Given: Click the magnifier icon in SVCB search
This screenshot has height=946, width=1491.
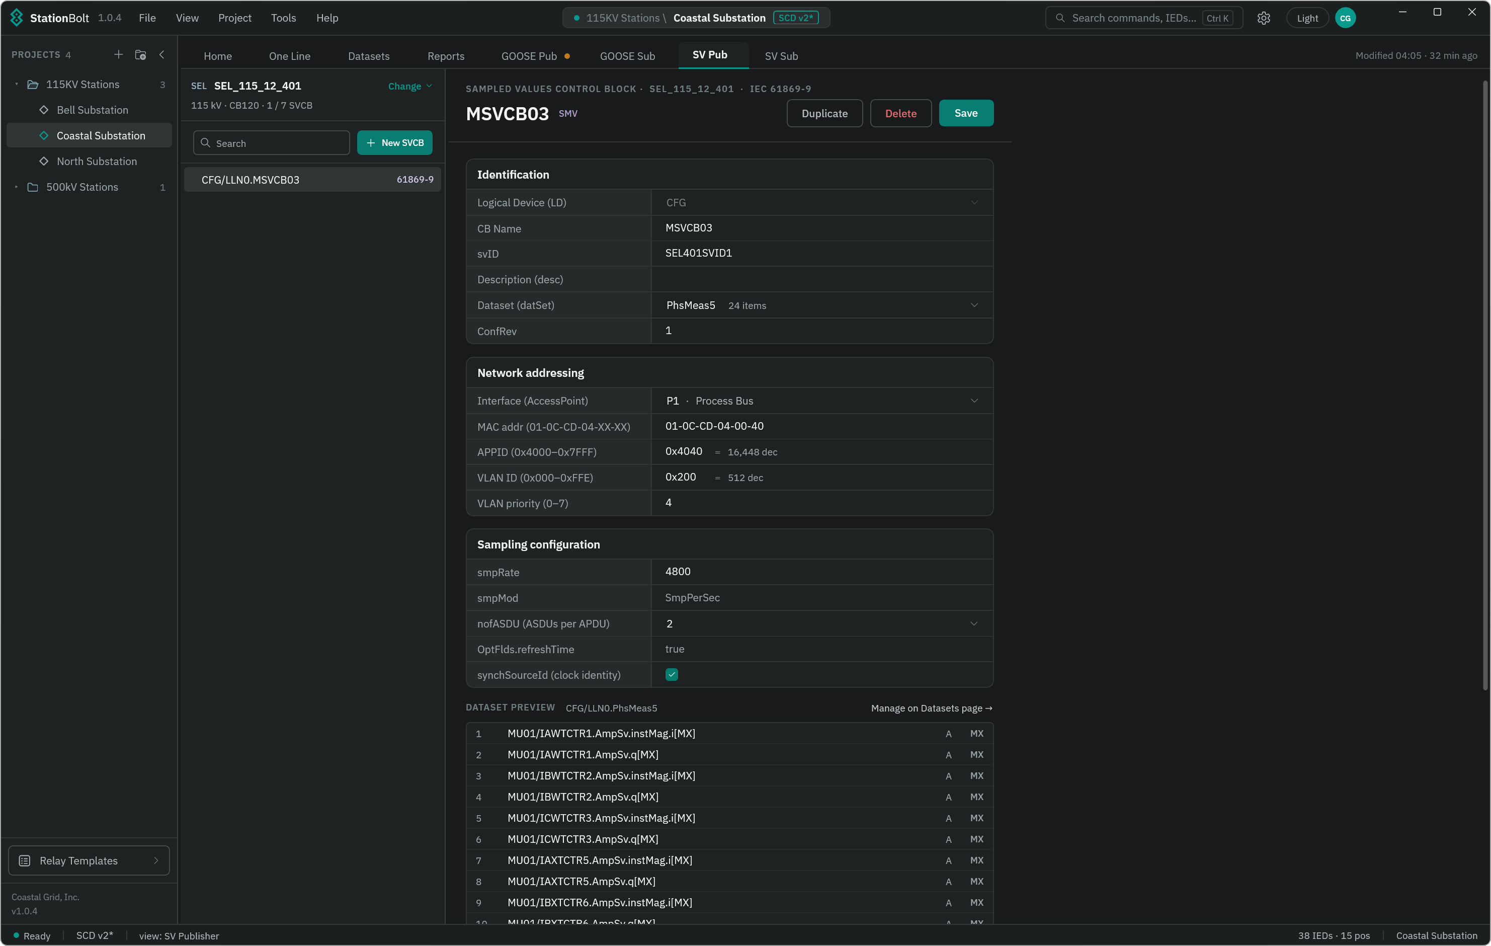Looking at the screenshot, I should pyautogui.click(x=206, y=143).
